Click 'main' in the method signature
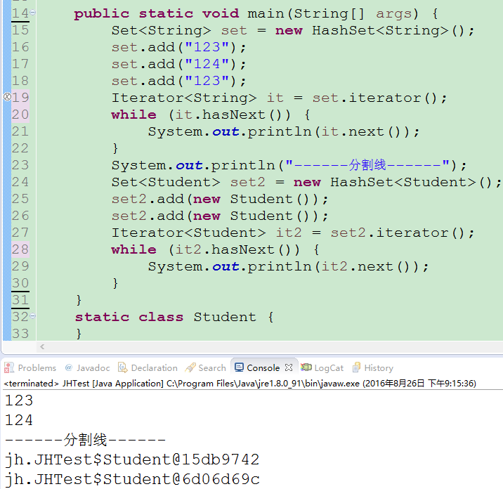 click(x=266, y=14)
